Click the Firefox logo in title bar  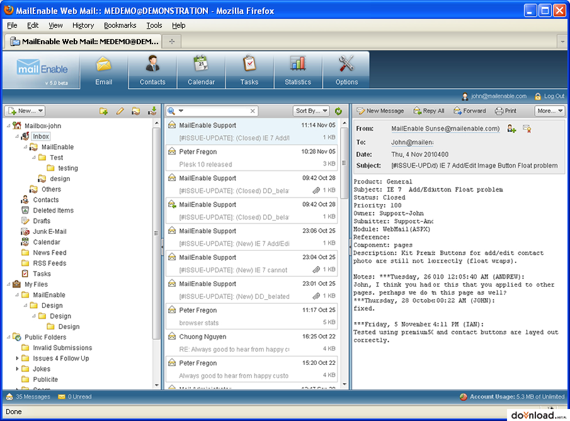click(x=9, y=10)
